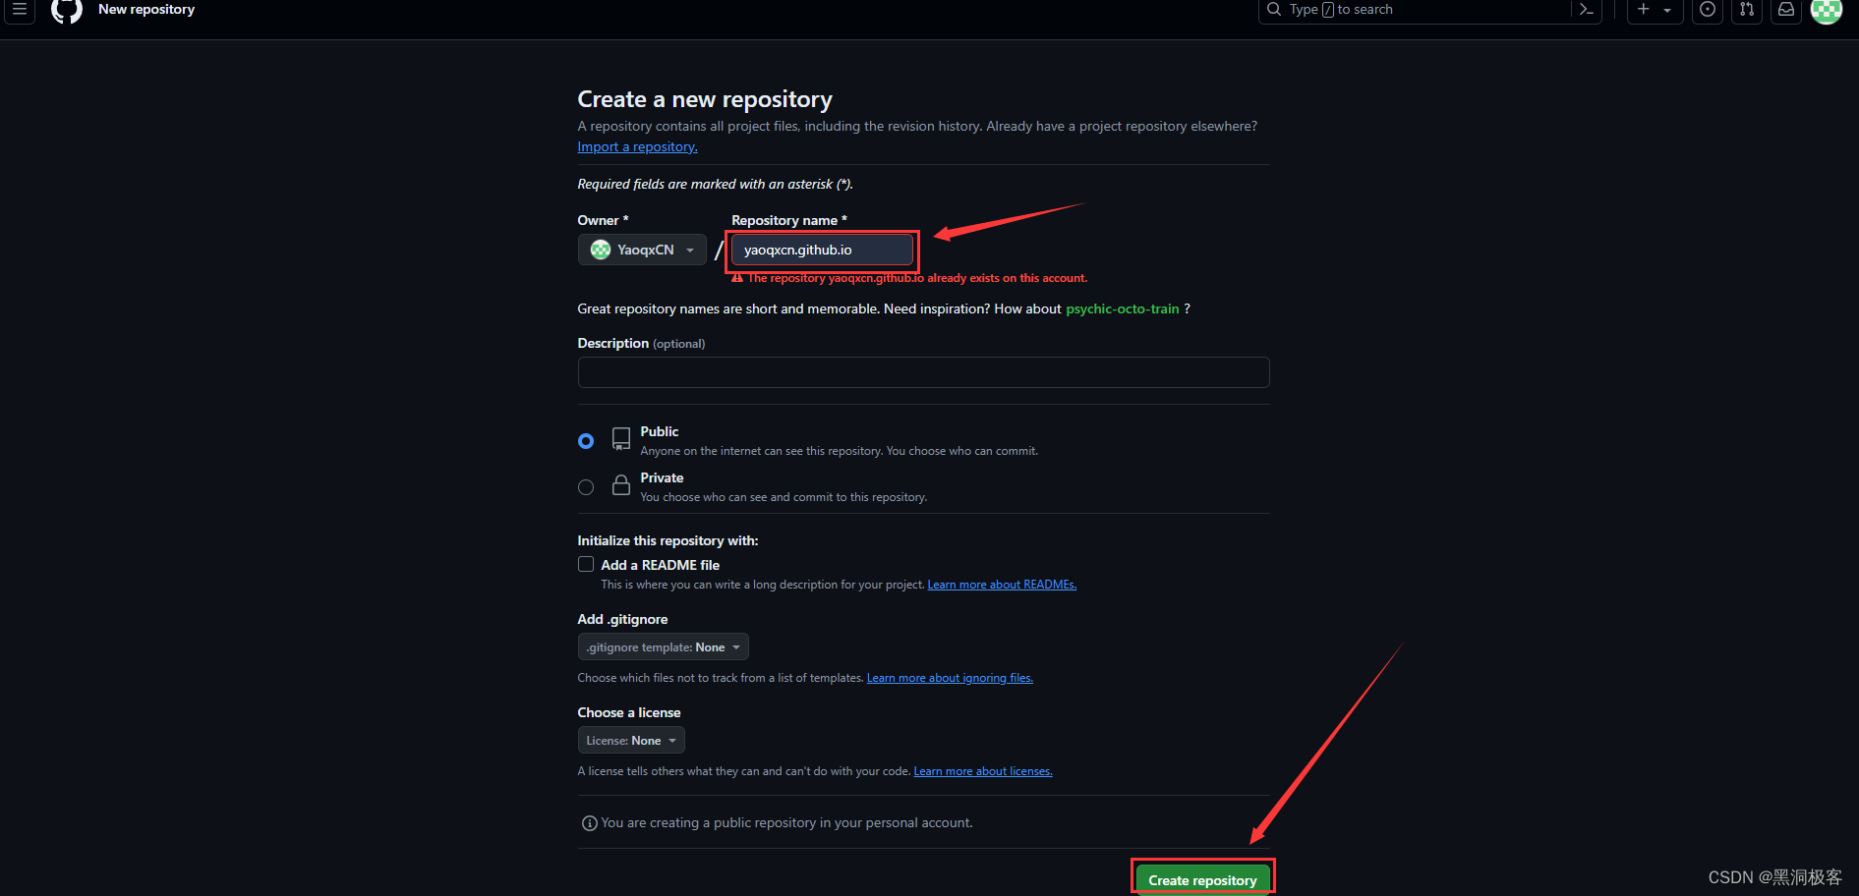The width and height of the screenshot is (1859, 896).
Task: Click the New repository header title
Action: click(146, 10)
